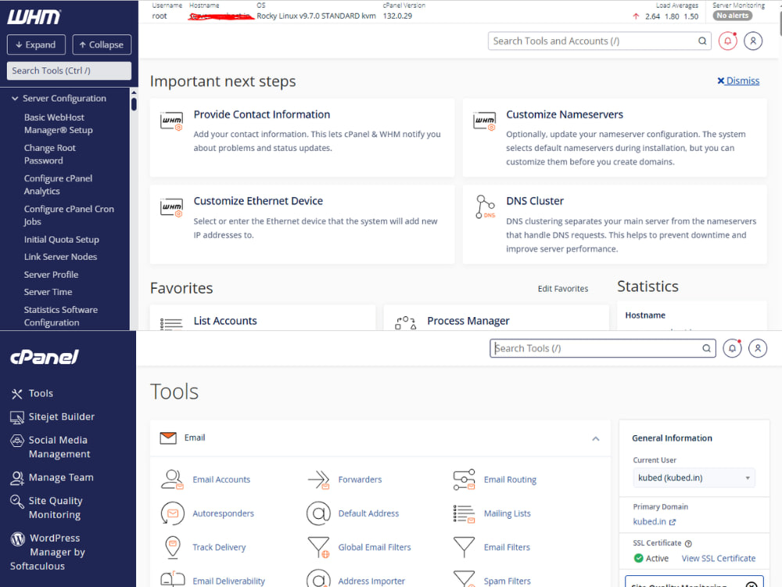Open WordPress Manager by Softaculous
The width and height of the screenshot is (782, 587).
tap(48, 552)
